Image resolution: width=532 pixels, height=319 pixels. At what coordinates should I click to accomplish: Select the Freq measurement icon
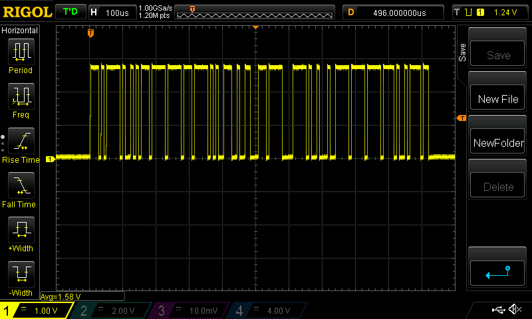[x=21, y=97]
